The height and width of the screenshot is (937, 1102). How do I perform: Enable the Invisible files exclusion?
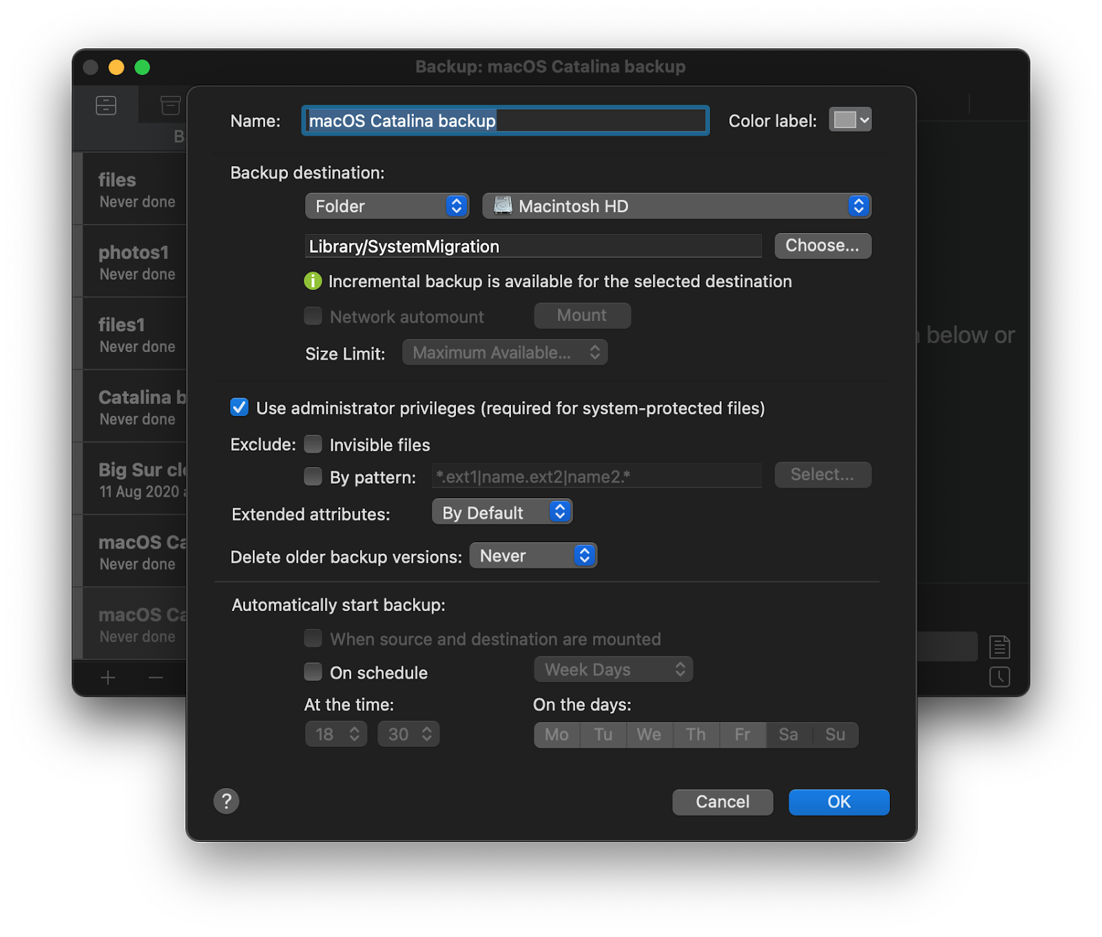[313, 444]
